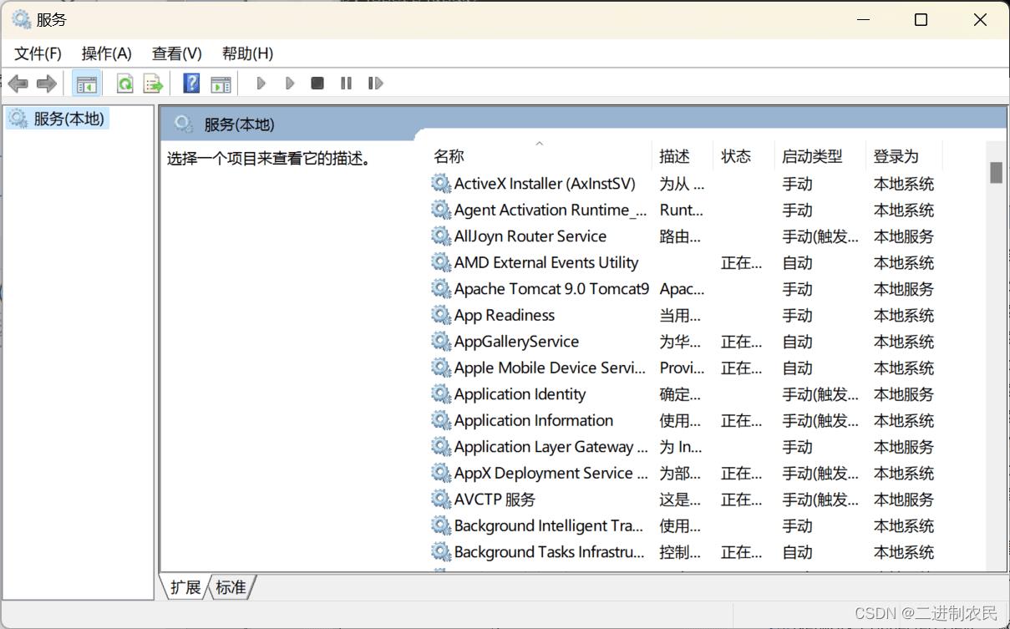The width and height of the screenshot is (1010, 629).
Task: Click the Restart Service toolbar icon
Action: [376, 84]
